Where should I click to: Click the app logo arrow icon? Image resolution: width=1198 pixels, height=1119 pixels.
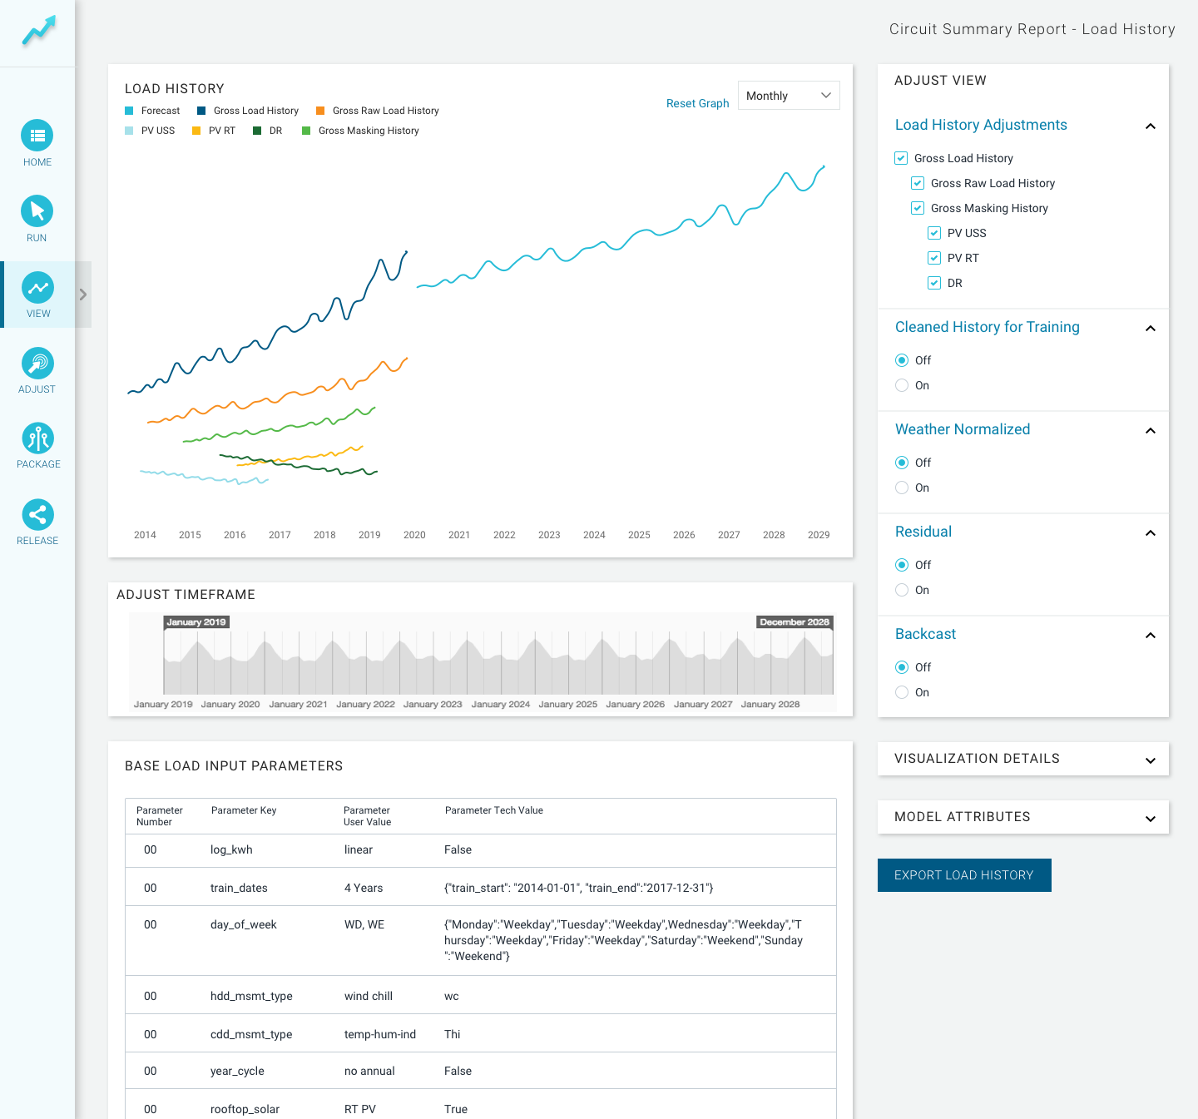pos(38,31)
